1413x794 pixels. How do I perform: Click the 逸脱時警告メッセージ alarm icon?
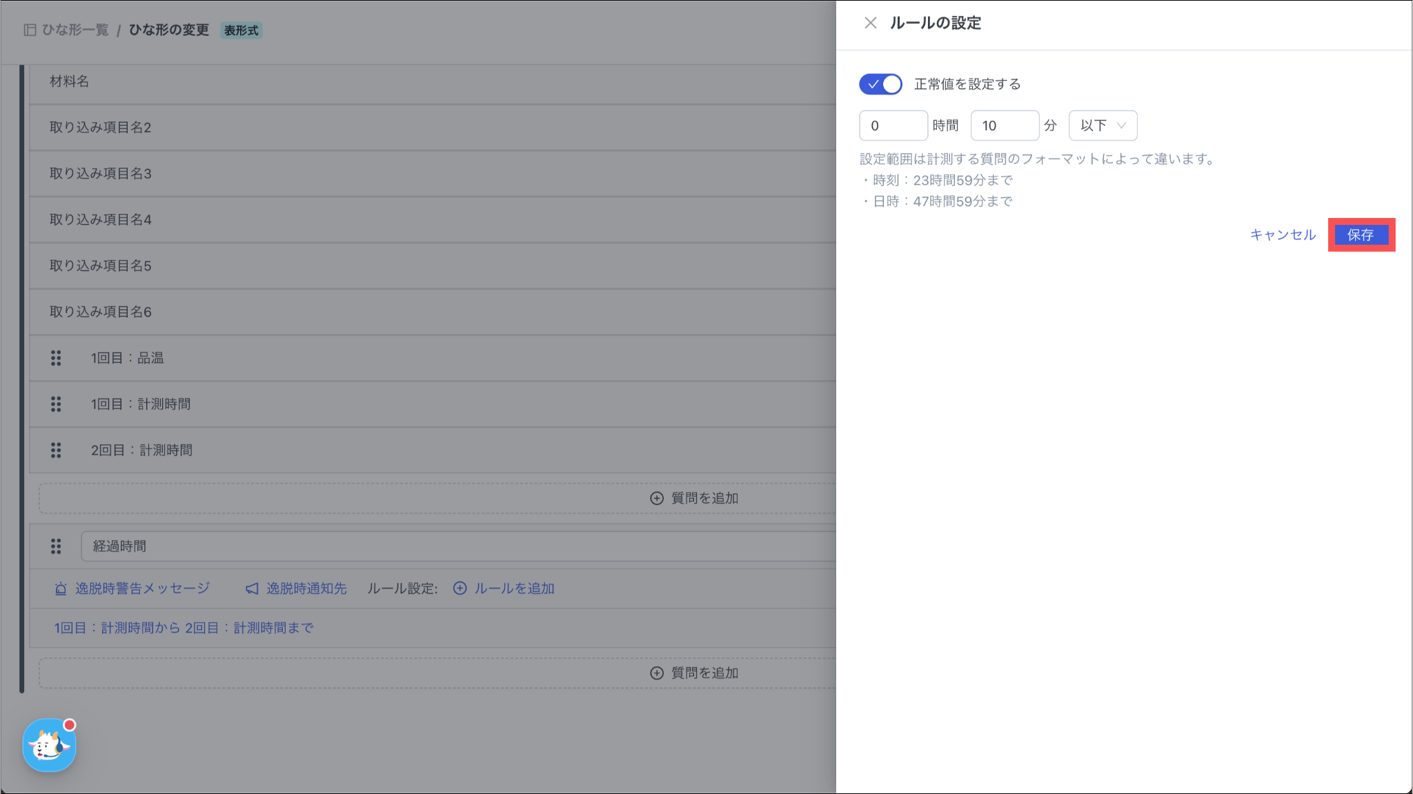click(x=61, y=588)
